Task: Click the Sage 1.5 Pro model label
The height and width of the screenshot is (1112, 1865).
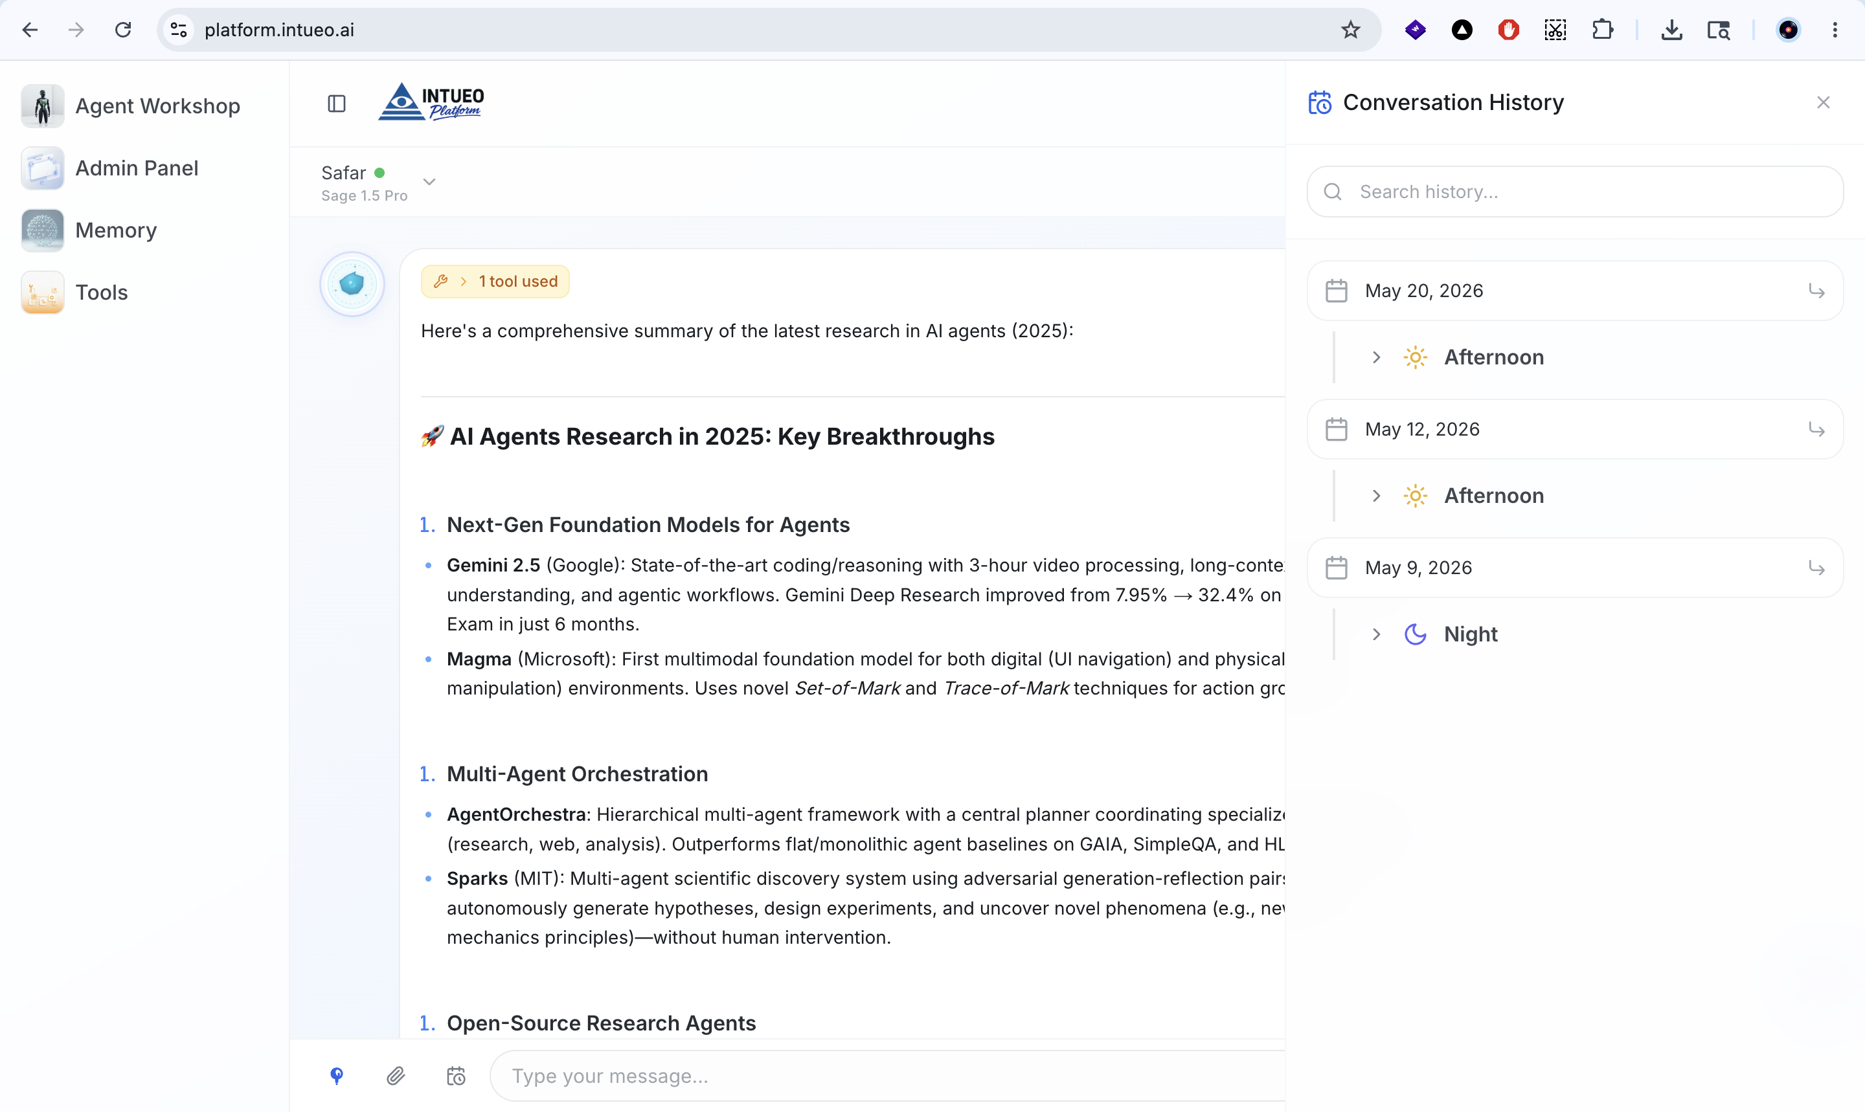Action: click(365, 195)
